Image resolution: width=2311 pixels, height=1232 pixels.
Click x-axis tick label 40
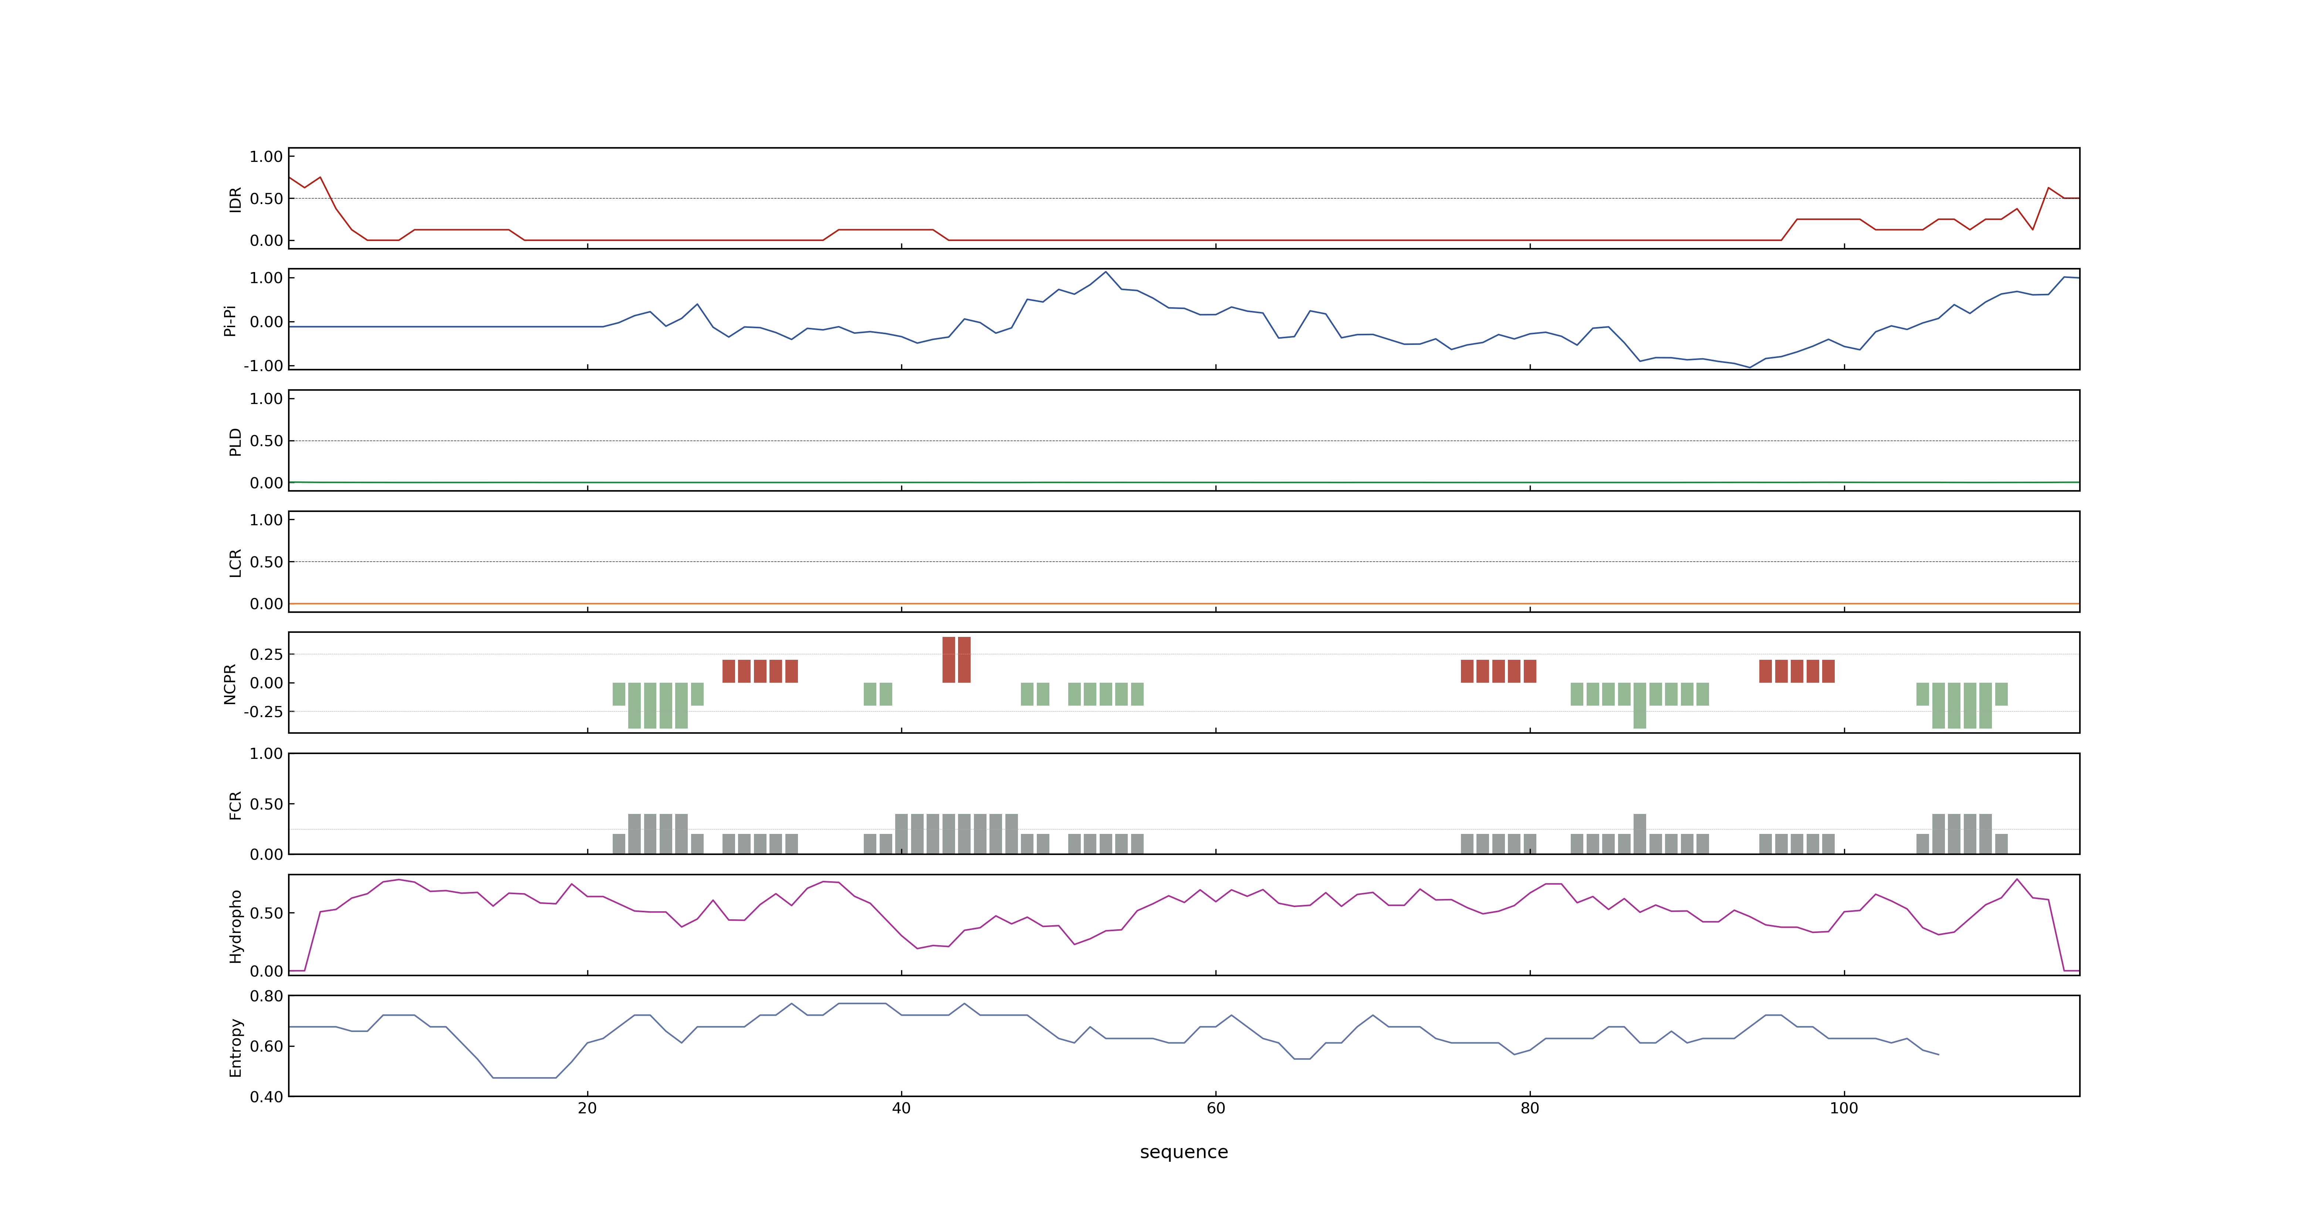coord(901,1108)
